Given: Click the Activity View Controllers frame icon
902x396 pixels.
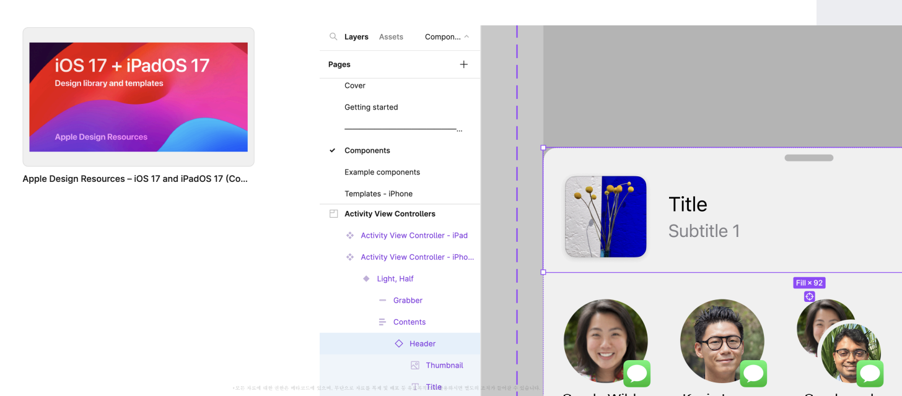Looking at the screenshot, I should point(333,213).
